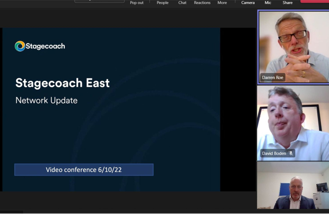The height and width of the screenshot is (214, 329).
Task: Open the Reactions menu
Action: 202,3
